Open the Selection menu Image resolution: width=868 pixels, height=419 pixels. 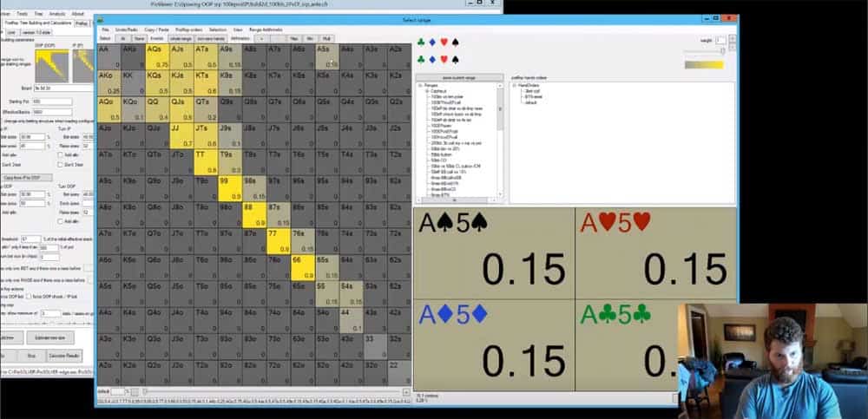click(218, 29)
